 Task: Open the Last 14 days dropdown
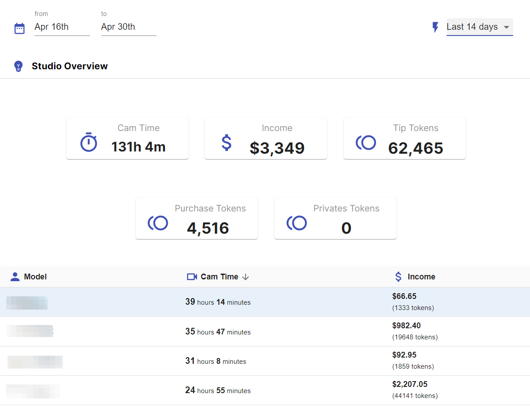tap(479, 27)
